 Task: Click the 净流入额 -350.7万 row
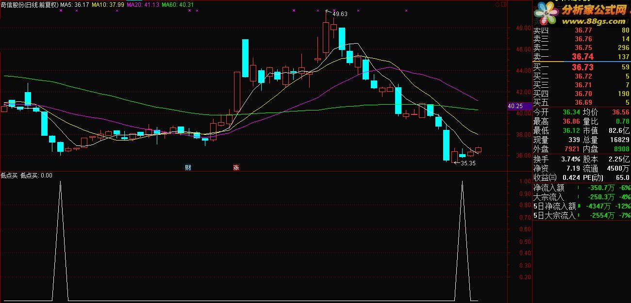point(581,188)
